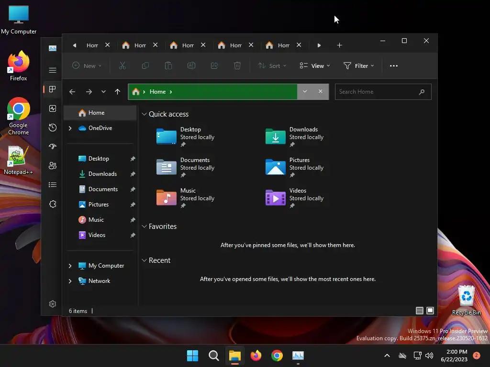
Task: Select Videos in the navigation pane
Action: 100,235
